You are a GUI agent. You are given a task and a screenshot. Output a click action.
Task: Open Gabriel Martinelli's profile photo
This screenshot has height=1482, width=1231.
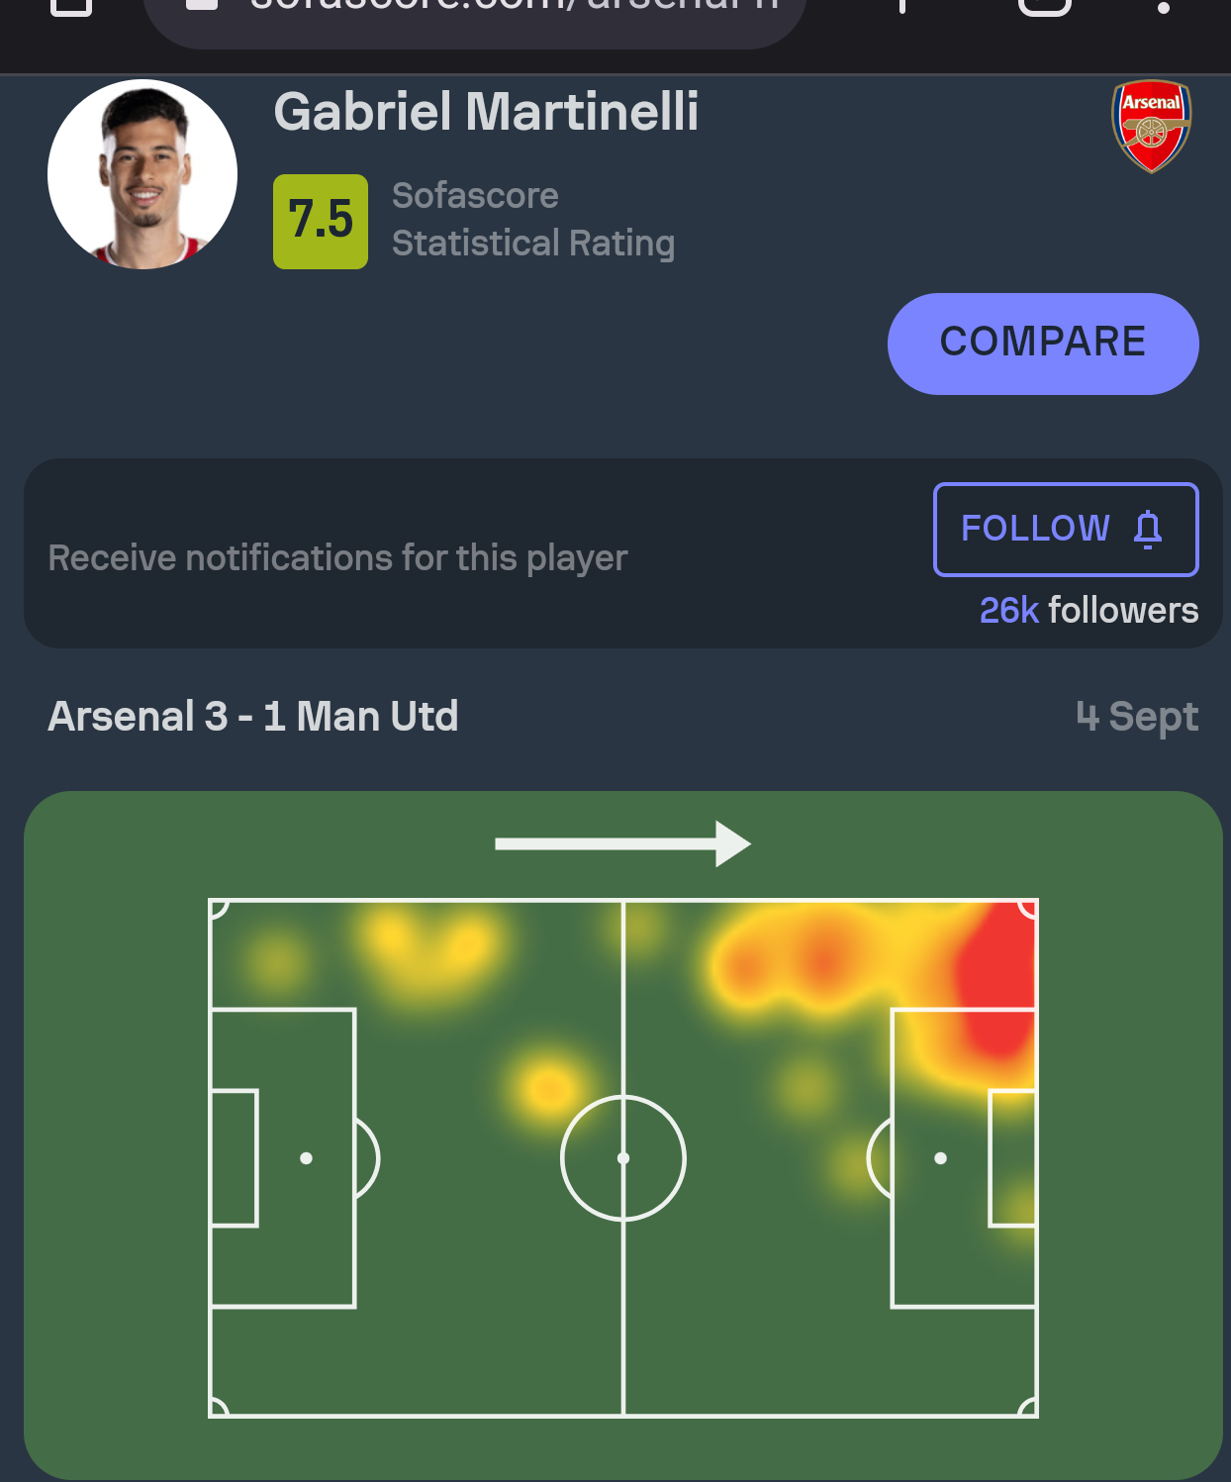pyautogui.click(x=142, y=174)
